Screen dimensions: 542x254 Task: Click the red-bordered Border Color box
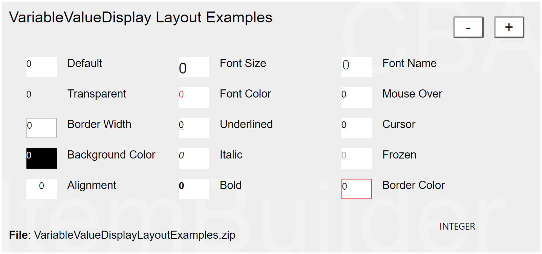click(356, 189)
